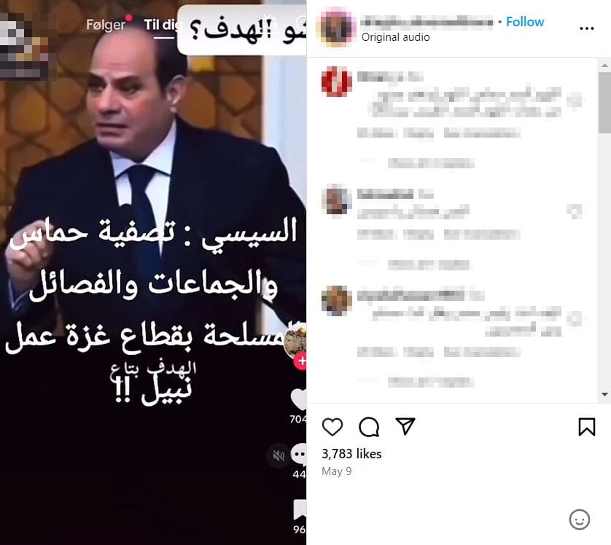Like the first comment with its small heart

pyautogui.click(x=574, y=101)
